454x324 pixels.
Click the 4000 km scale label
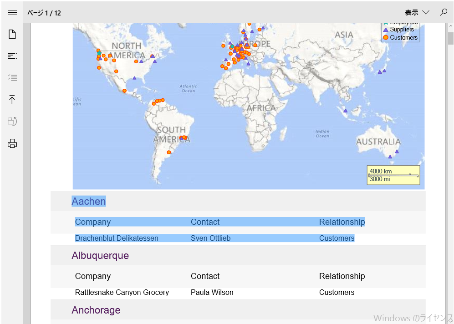click(380, 171)
